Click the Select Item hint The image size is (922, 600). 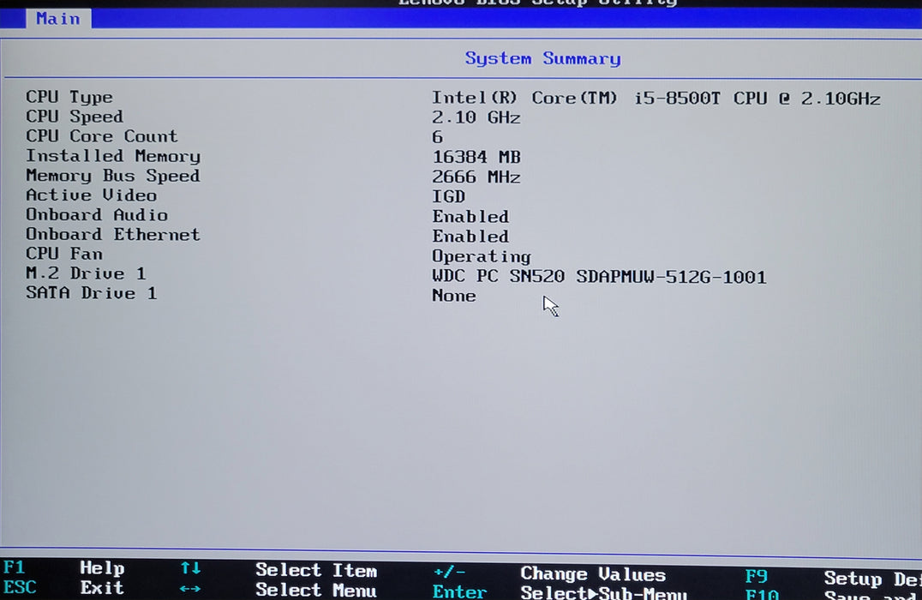(x=316, y=571)
